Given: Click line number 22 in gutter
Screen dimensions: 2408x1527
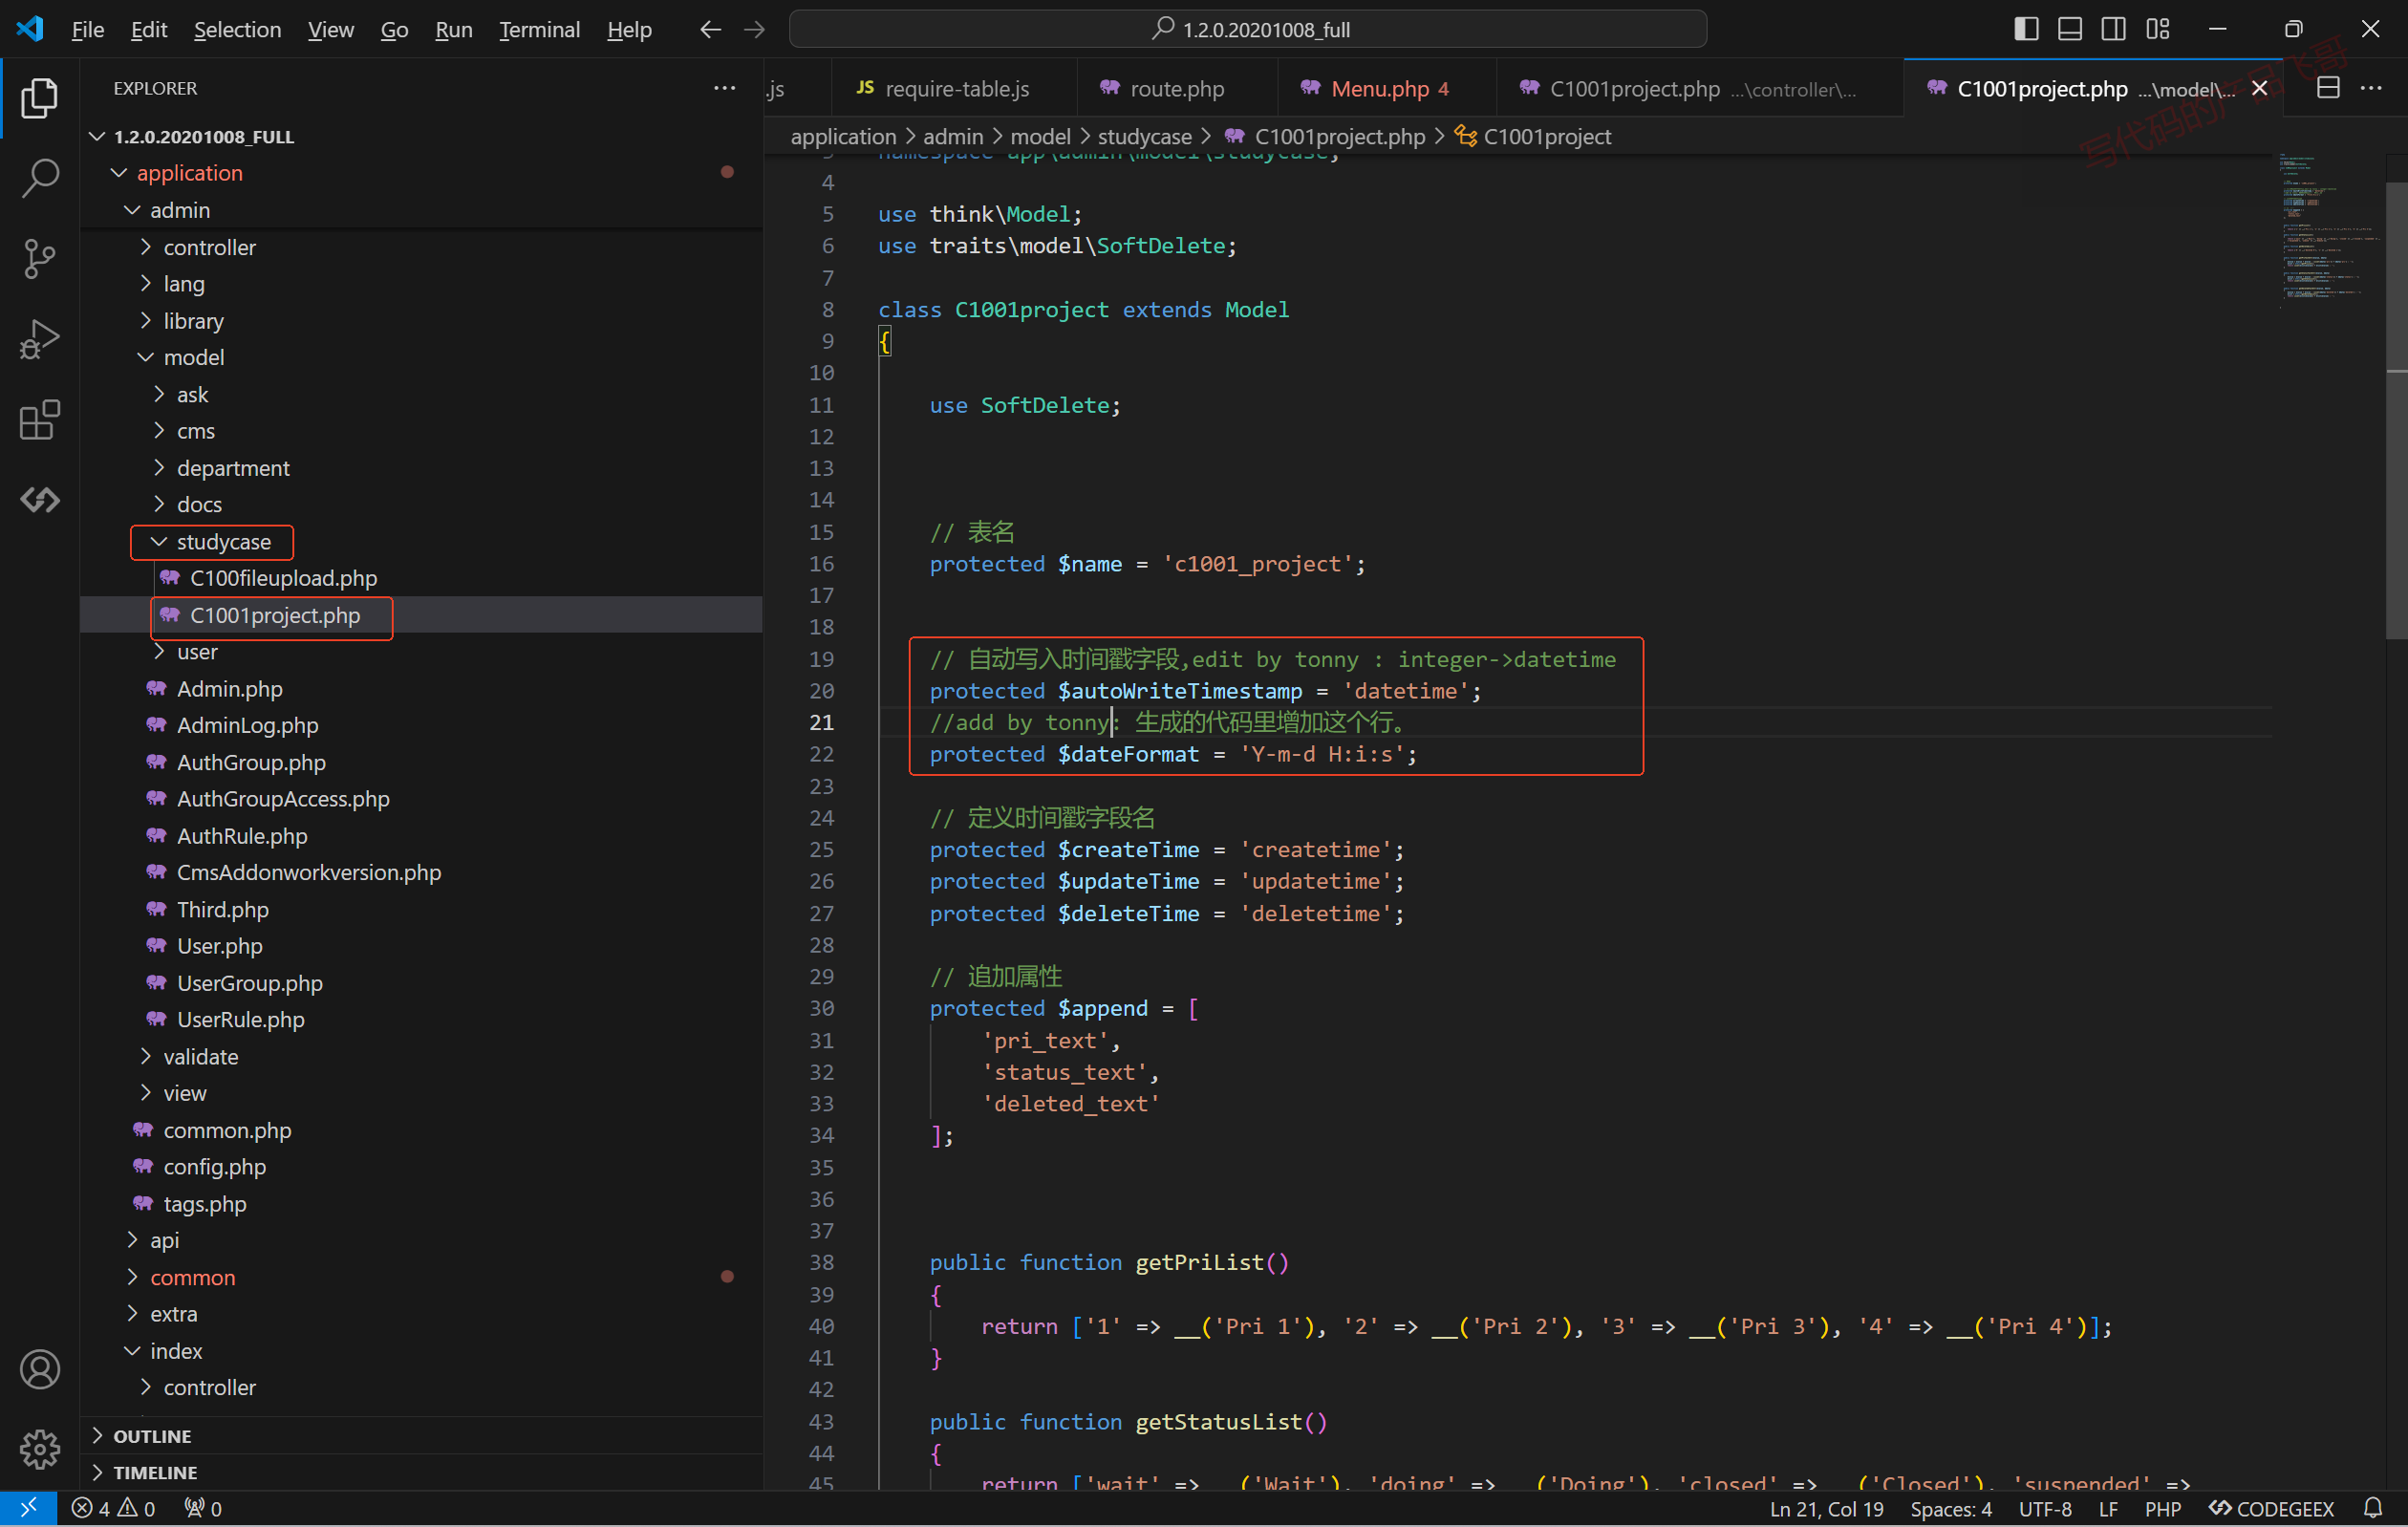Looking at the screenshot, I should 821,754.
